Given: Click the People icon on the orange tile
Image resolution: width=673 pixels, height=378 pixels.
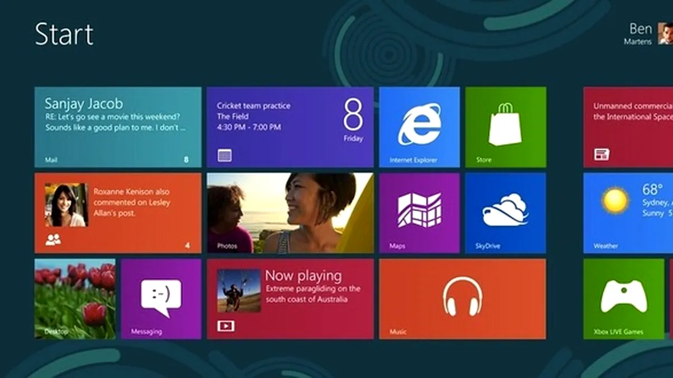Looking at the screenshot, I should 53,240.
